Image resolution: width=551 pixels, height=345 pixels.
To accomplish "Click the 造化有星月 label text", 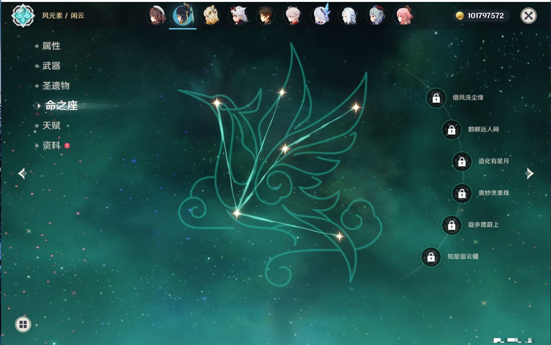I will [494, 161].
